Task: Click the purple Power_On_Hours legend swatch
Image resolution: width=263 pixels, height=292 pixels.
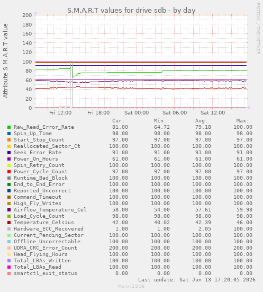Action: click(x=9, y=159)
